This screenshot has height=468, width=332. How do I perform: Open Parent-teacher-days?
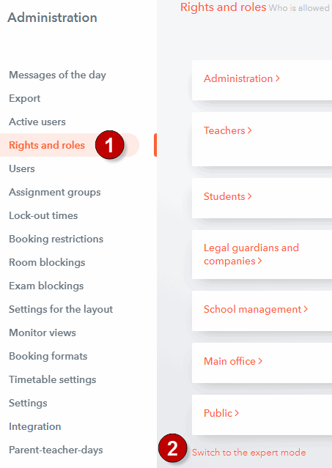point(56,450)
